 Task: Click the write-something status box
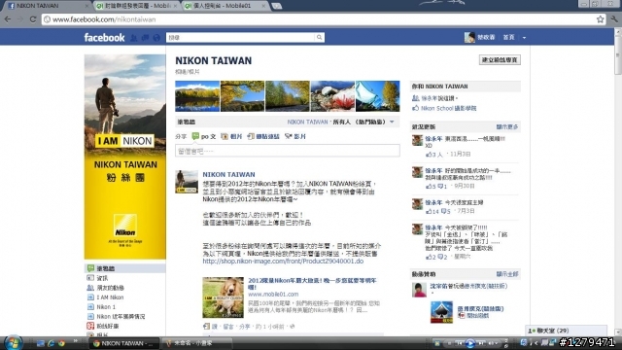288,151
